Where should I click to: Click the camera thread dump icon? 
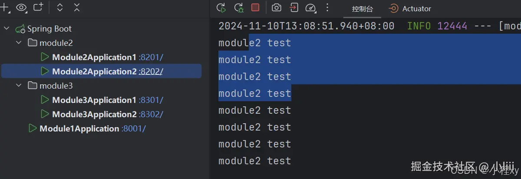pyautogui.click(x=276, y=8)
